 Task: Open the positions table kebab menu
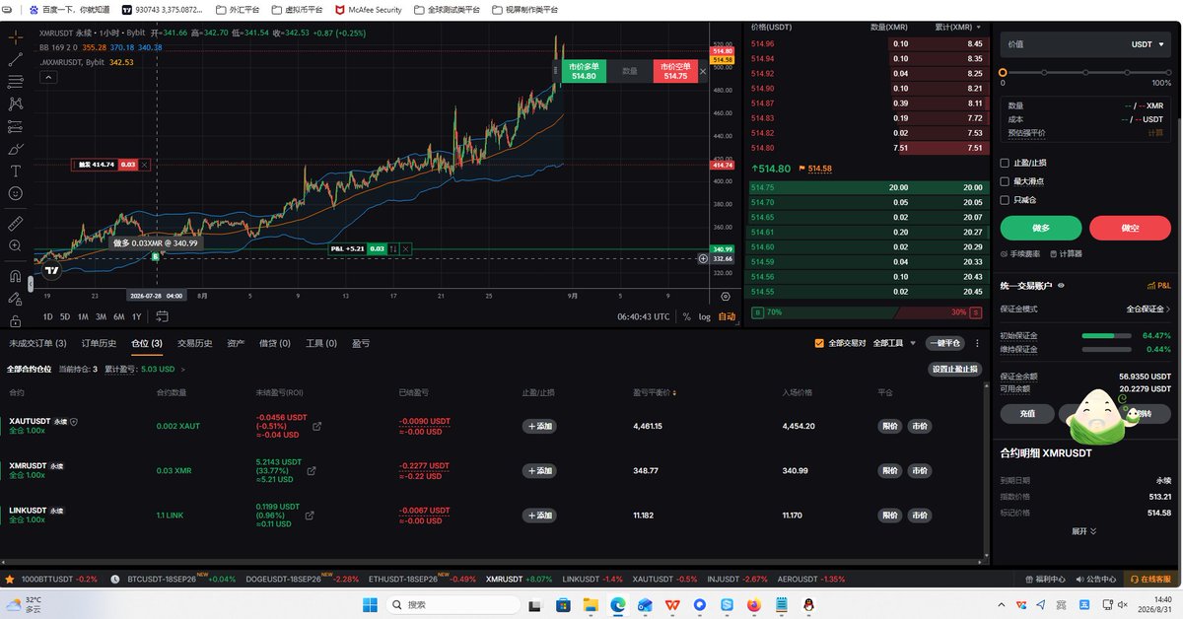(x=977, y=343)
